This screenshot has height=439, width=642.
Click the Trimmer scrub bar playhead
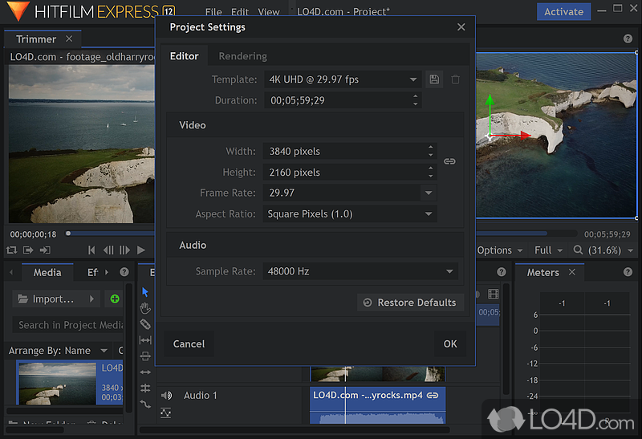(68, 234)
